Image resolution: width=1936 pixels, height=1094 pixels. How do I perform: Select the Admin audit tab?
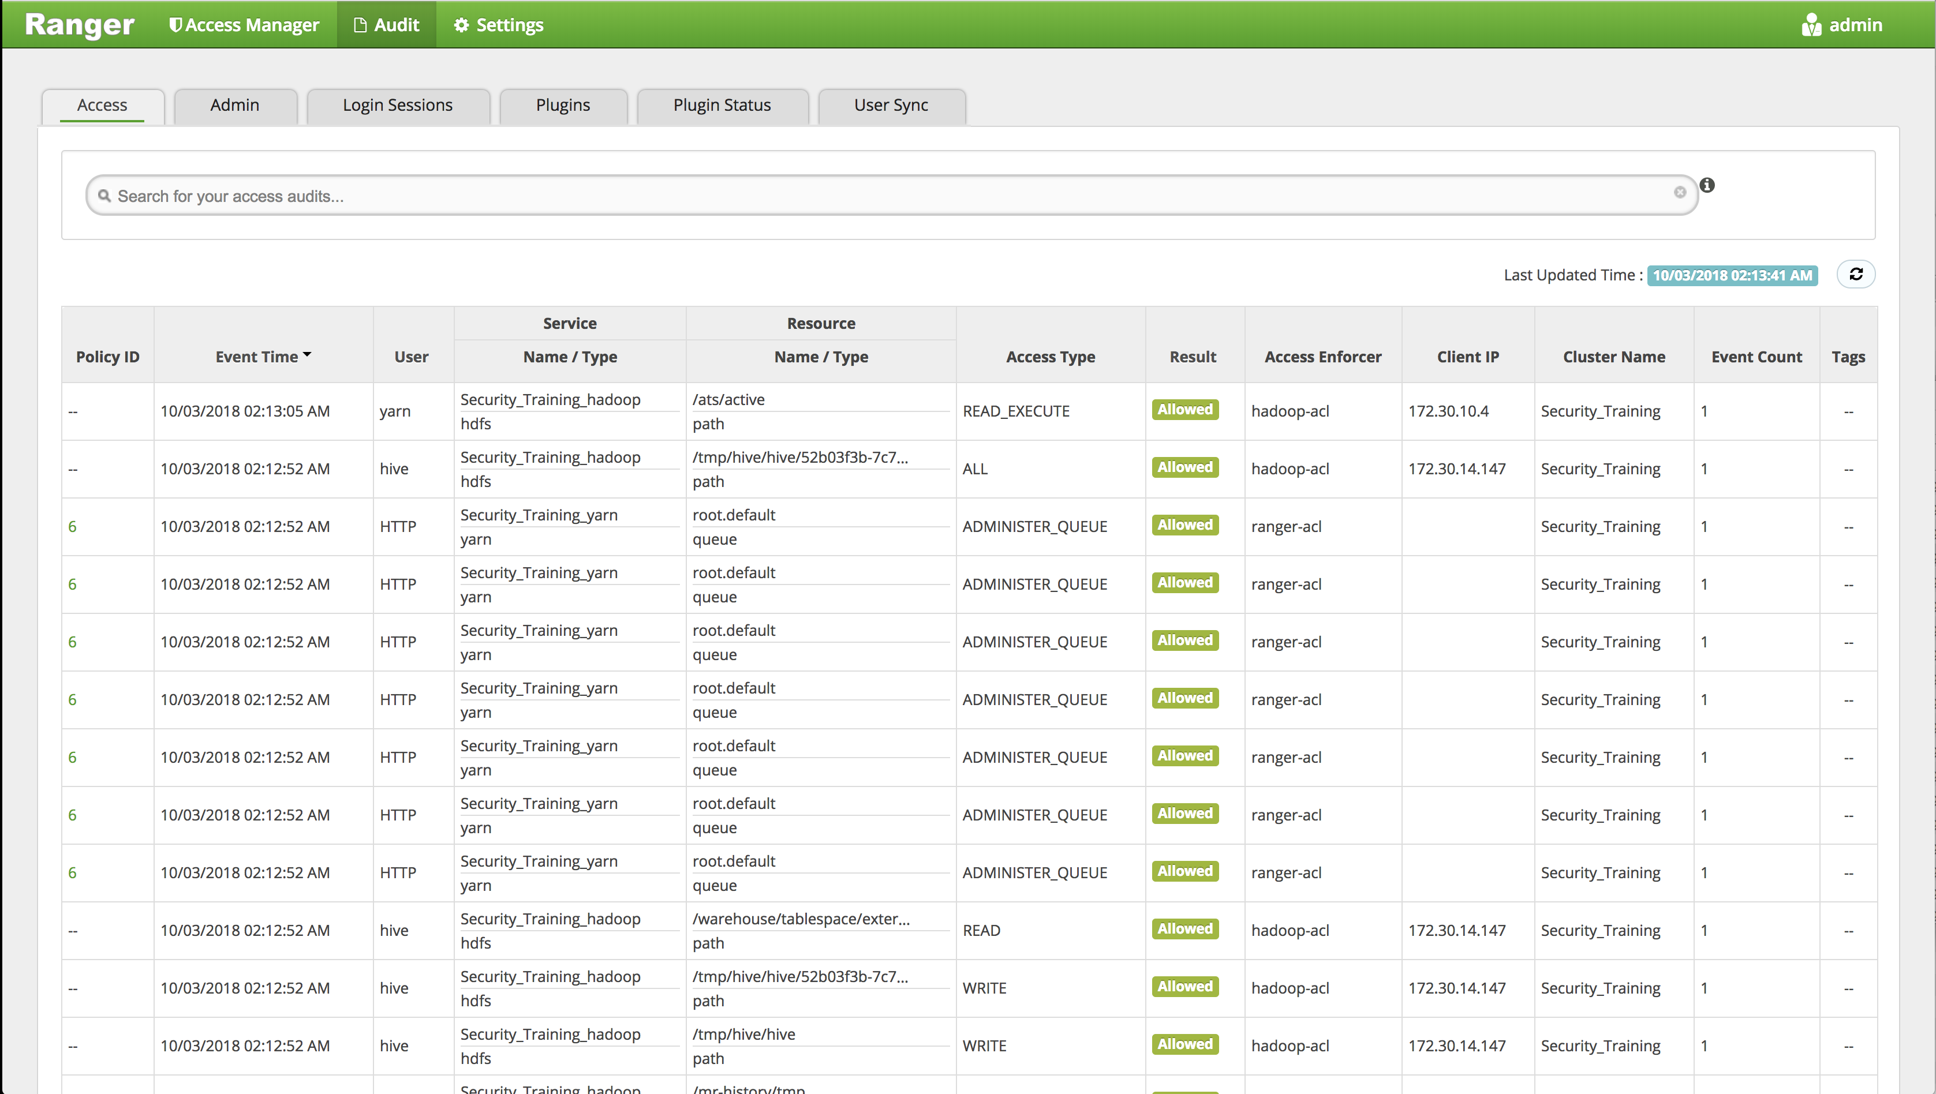coord(234,105)
